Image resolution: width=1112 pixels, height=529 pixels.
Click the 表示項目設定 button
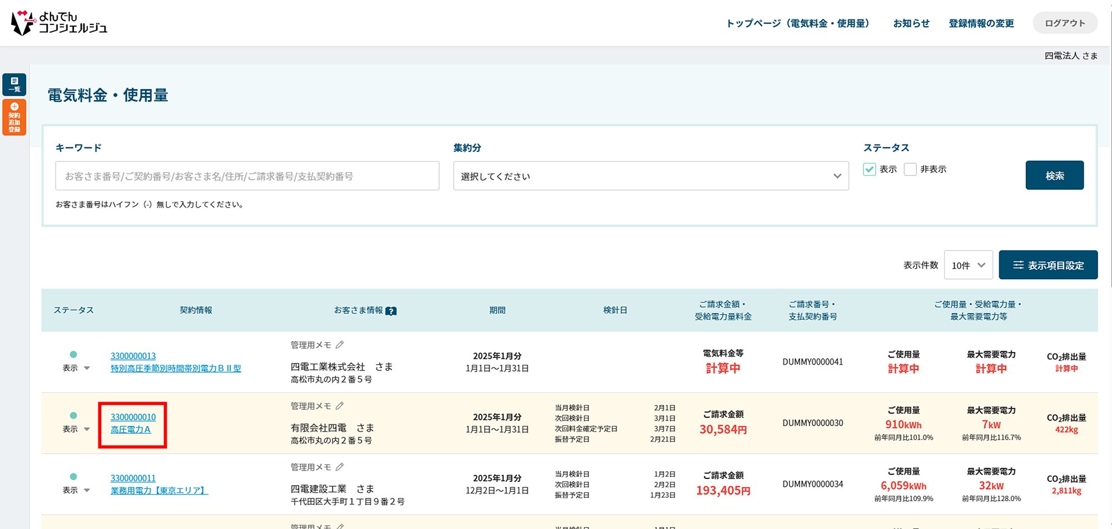coord(1048,265)
